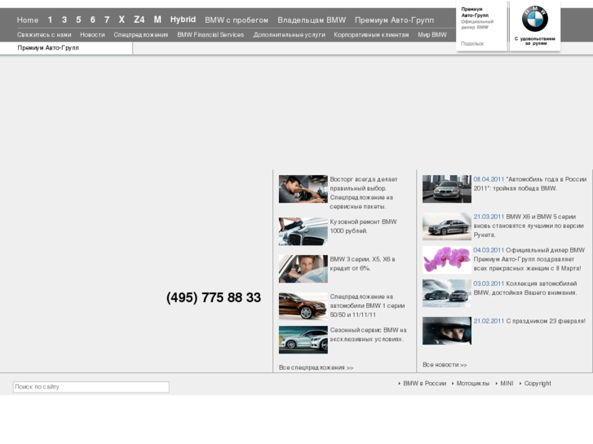This screenshot has width=593, height=444.
Task: Select the 7 series menu item
Action: (x=107, y=20)
